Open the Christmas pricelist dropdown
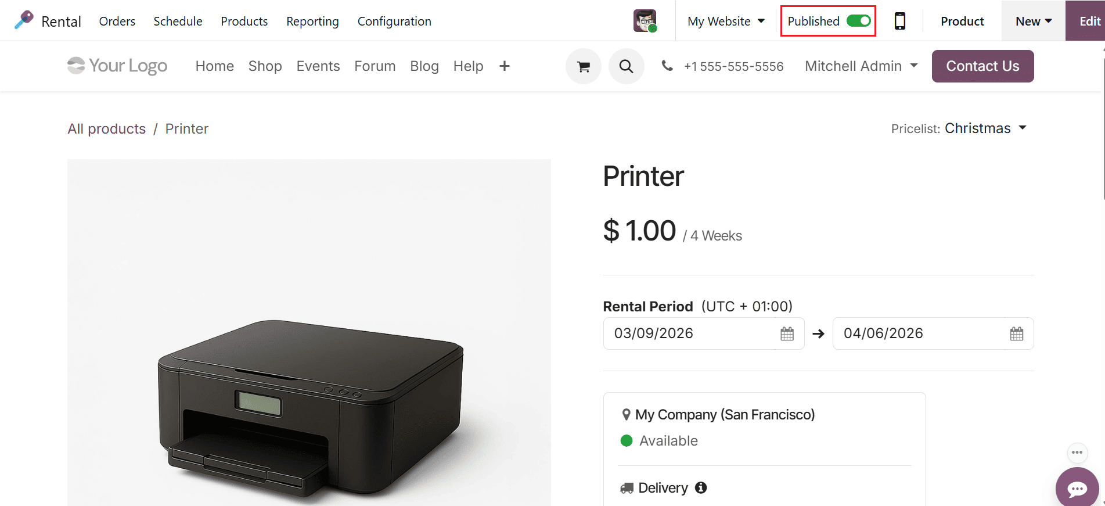 [985, 128]
